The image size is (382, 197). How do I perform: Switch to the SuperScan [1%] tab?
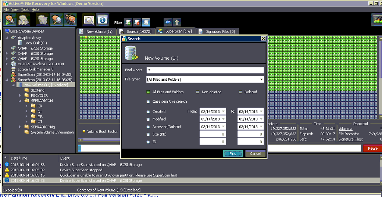[x=175, y=31]
